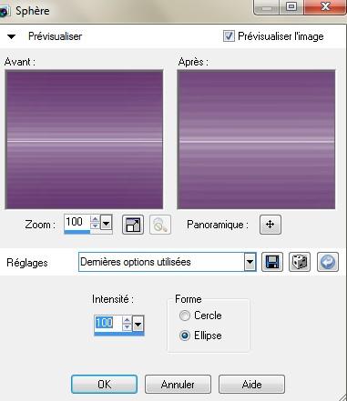
Task: Click the save preset floppy disk icon
Action: click(x=272, y=262)
